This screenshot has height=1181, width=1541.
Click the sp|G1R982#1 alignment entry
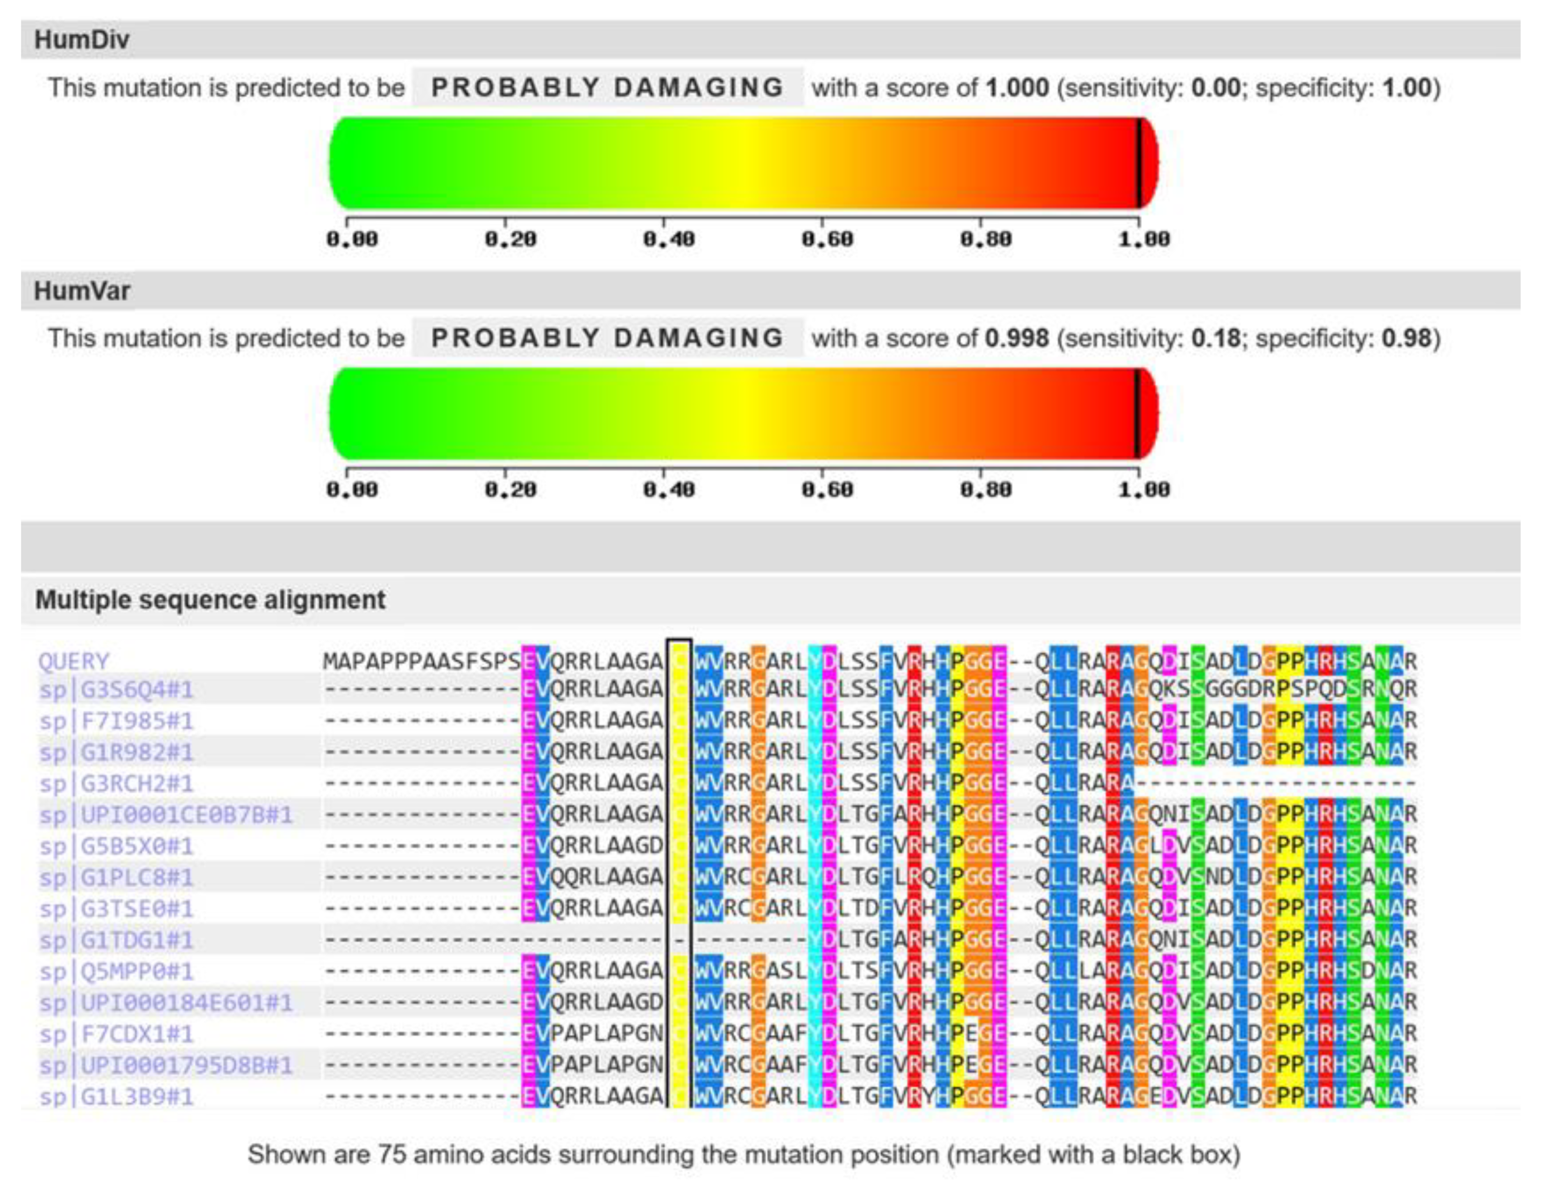pyautogui.click(x=116, y=752)
